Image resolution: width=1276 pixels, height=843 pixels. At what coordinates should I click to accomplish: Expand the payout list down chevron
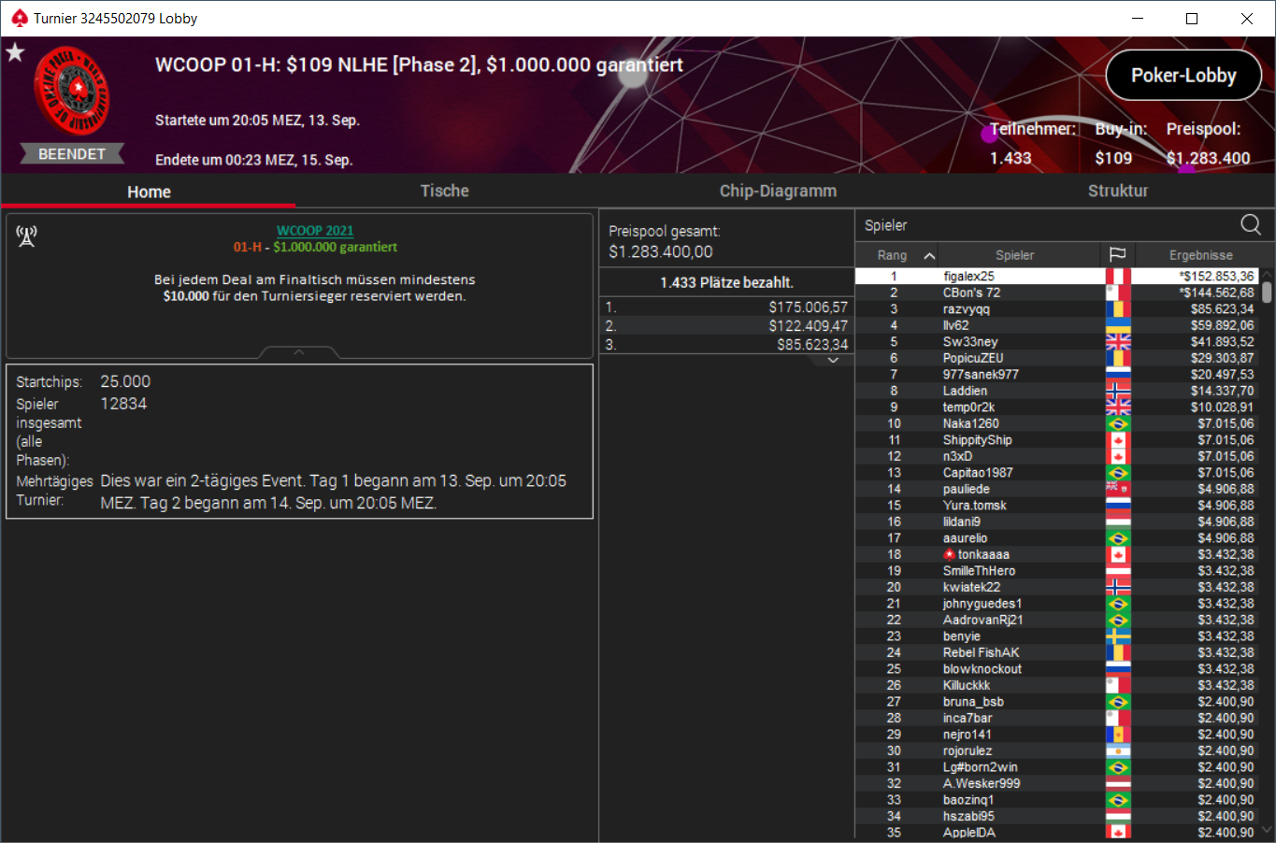click(x=833, y=360)
